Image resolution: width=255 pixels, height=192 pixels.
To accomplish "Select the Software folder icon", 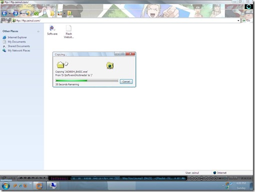I will point(52,30).
